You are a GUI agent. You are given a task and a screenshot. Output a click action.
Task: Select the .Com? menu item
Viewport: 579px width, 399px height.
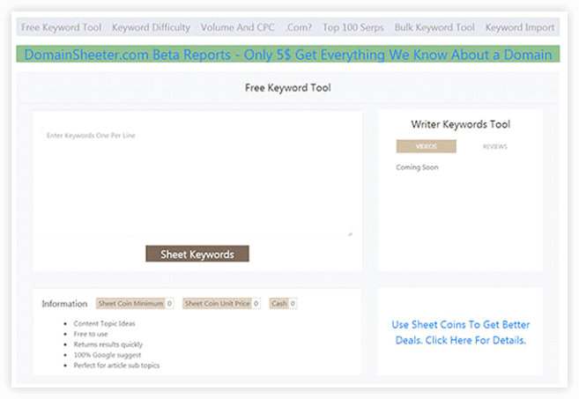[299, 27]
